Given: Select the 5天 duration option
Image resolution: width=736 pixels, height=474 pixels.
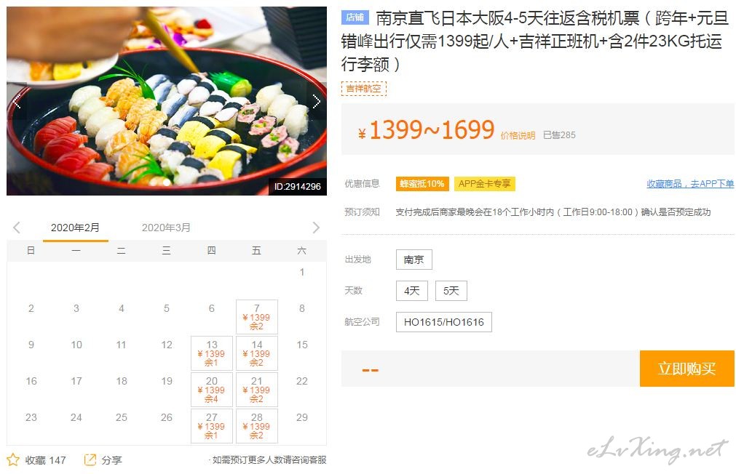Looking at the screenshot, I should 451,291.
